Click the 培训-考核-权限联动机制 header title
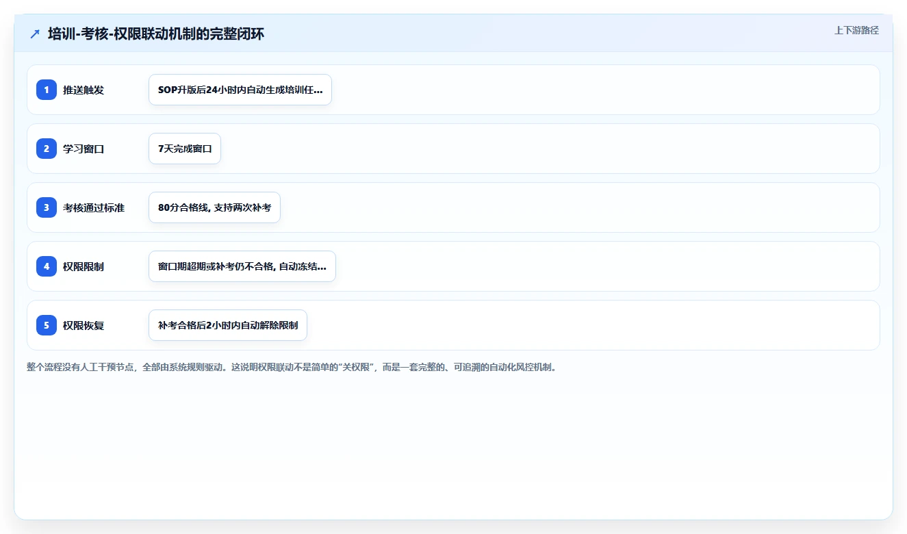 pos(156,34)
